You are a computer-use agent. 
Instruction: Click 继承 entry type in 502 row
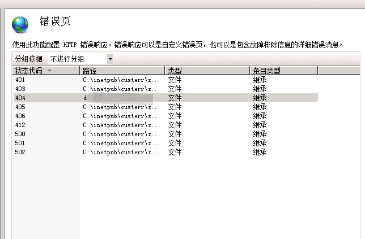point(260,152)
